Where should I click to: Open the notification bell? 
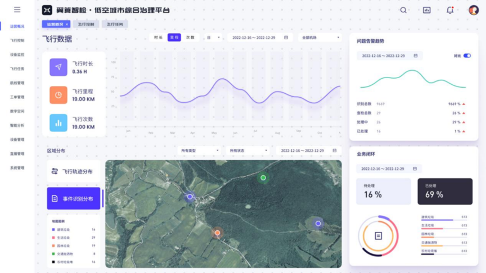(450, 10)
